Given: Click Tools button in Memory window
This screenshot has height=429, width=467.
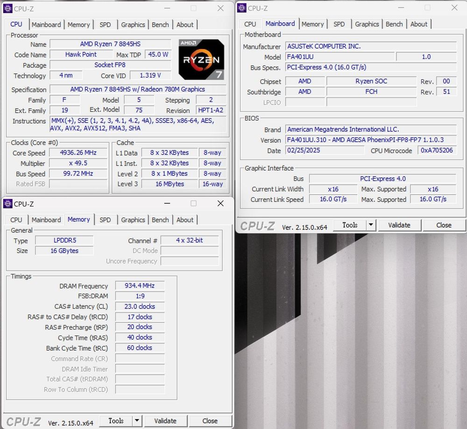Looking at the screenshot, I should pyautogui.click(x=116, y=421).
